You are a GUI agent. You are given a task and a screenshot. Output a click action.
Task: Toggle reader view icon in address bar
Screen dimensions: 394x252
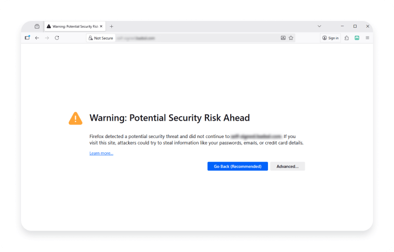pyautogui.click(x=283, y=38)
